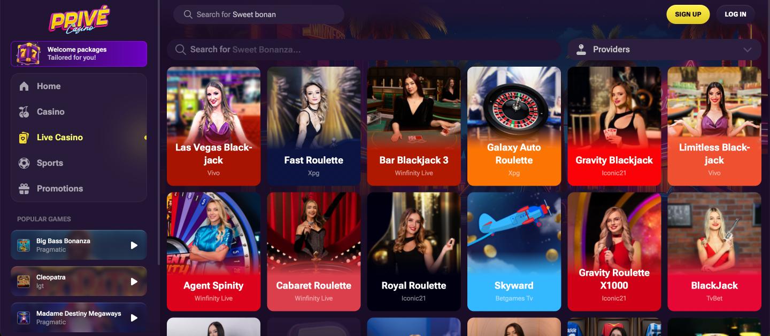Click the Sports soccer ball icon
The width and height of the screenshot is (770, 336).
24,163
